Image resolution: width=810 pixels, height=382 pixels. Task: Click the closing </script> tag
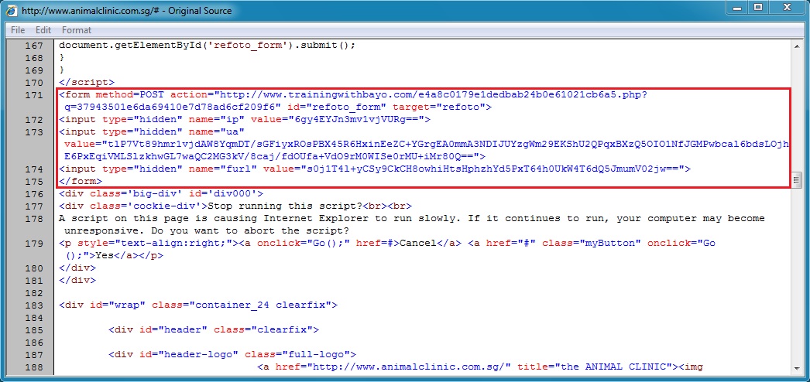click(87, 82)
